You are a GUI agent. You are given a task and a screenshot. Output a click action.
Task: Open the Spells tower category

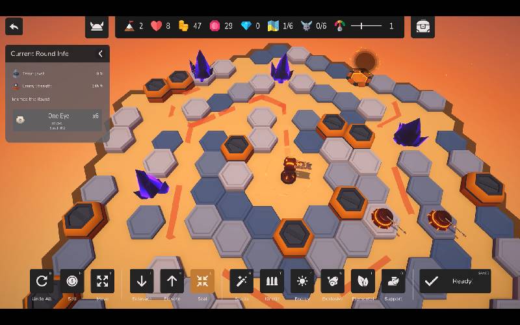coord(241,281)
